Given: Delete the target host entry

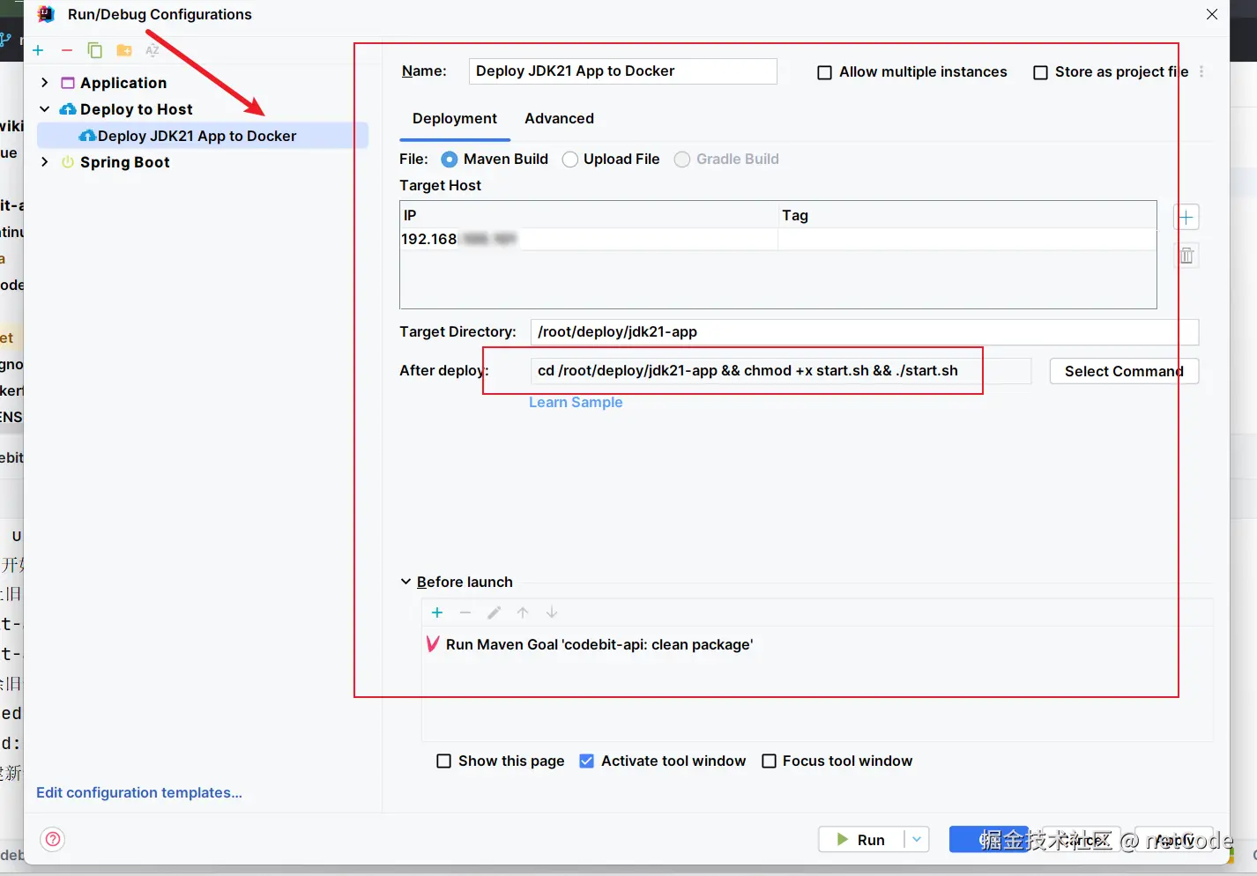Looking at the screenshot, I should tap(1186, 256).
